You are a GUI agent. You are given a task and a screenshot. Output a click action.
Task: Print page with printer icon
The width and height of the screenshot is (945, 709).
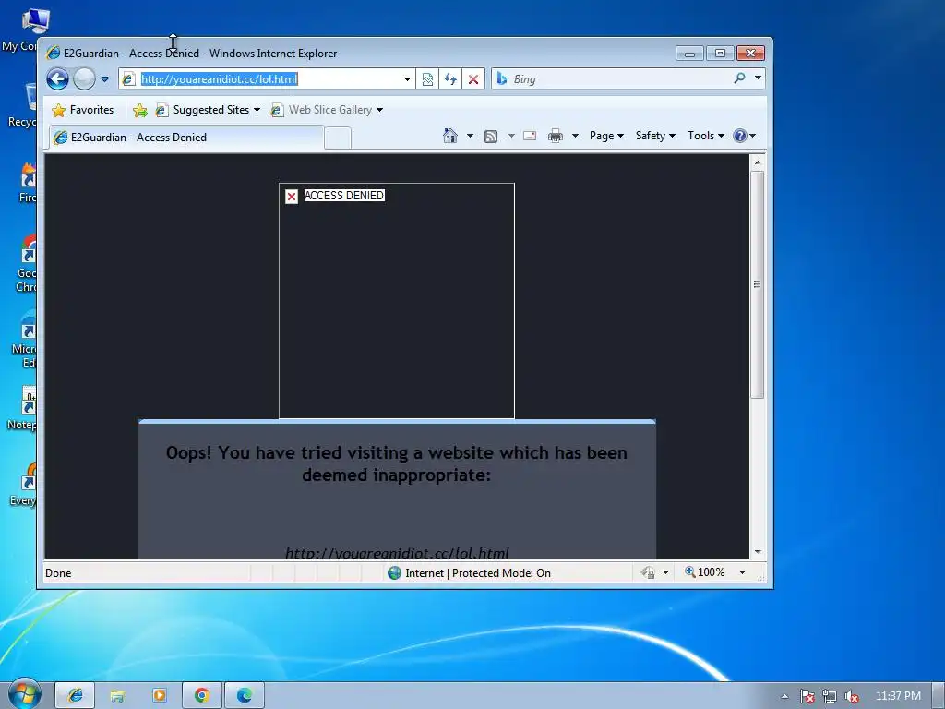coord(555,136)
